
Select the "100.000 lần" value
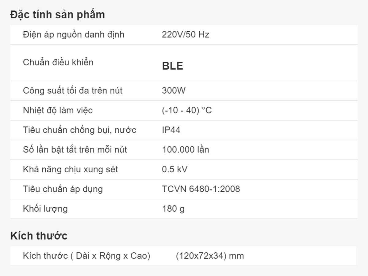click(186, 150)
